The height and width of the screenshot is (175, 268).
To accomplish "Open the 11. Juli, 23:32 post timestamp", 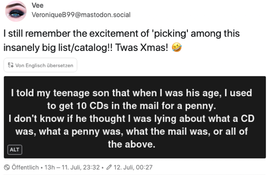I will (81, 167).
